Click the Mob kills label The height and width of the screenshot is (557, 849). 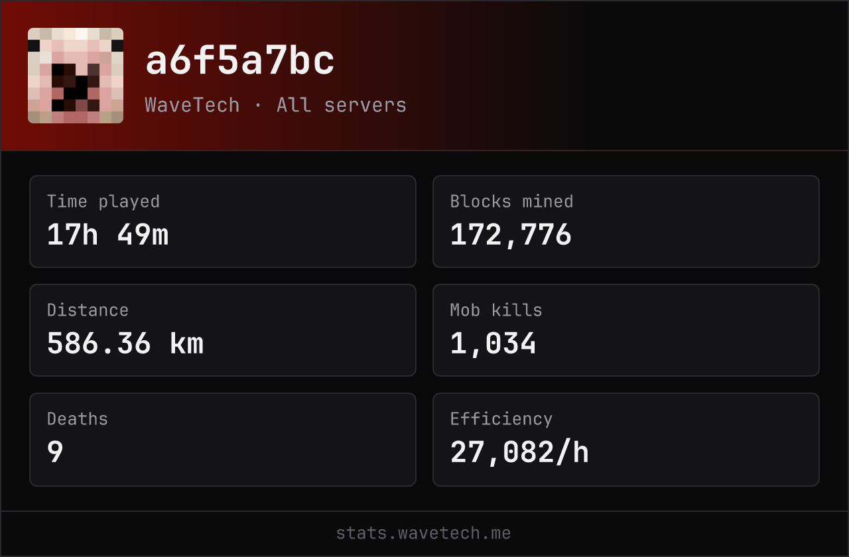click(x=496, y=310)
